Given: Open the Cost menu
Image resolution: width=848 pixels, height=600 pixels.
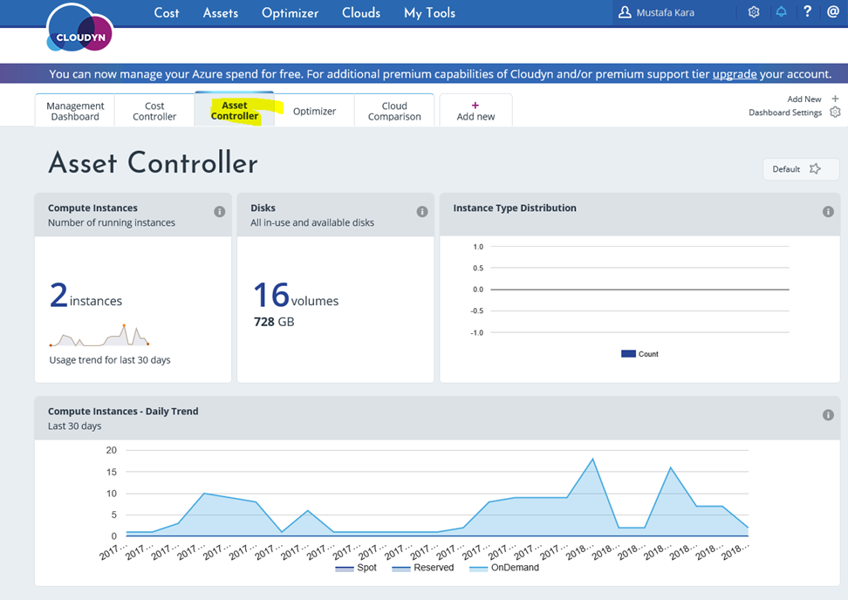Looking at the screenshot, I should click(x=167, y=12).
